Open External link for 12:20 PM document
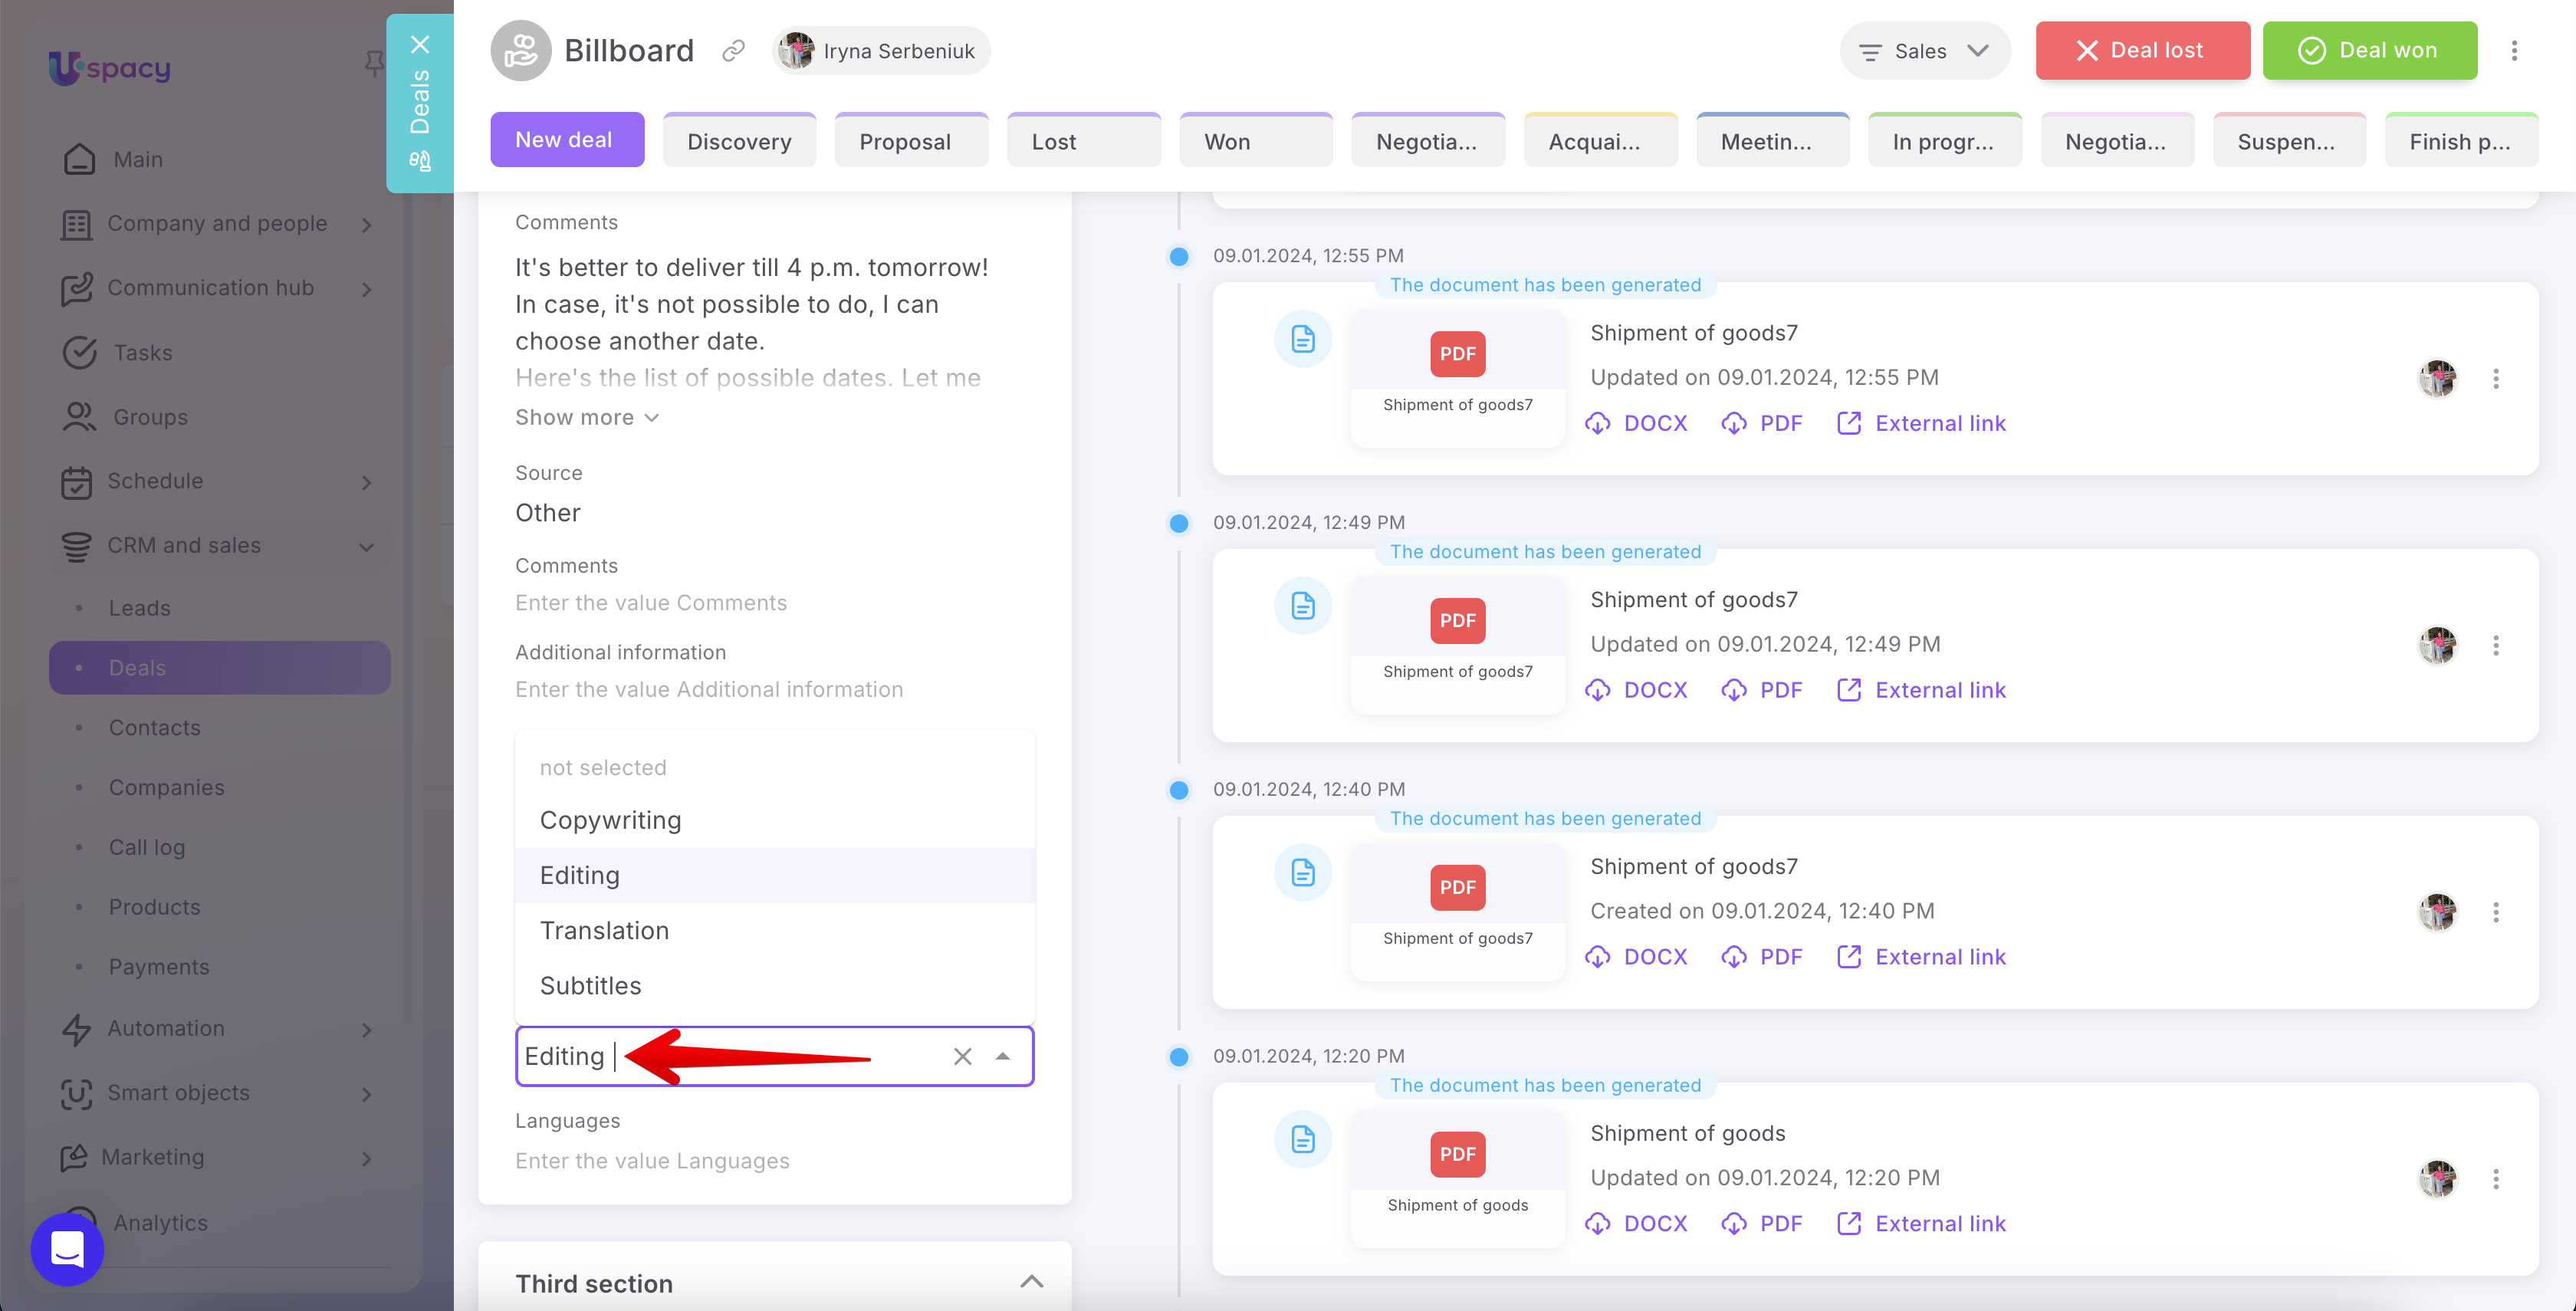This screenshot has height=1311, width=2576. [1921, 1224]
